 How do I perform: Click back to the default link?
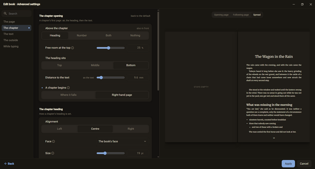(141, 16)
